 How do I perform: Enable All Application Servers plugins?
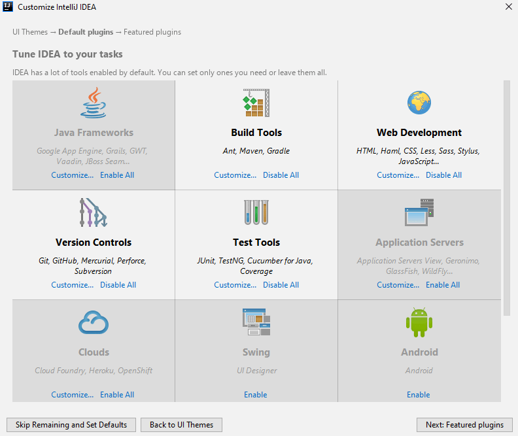(443, 285)
